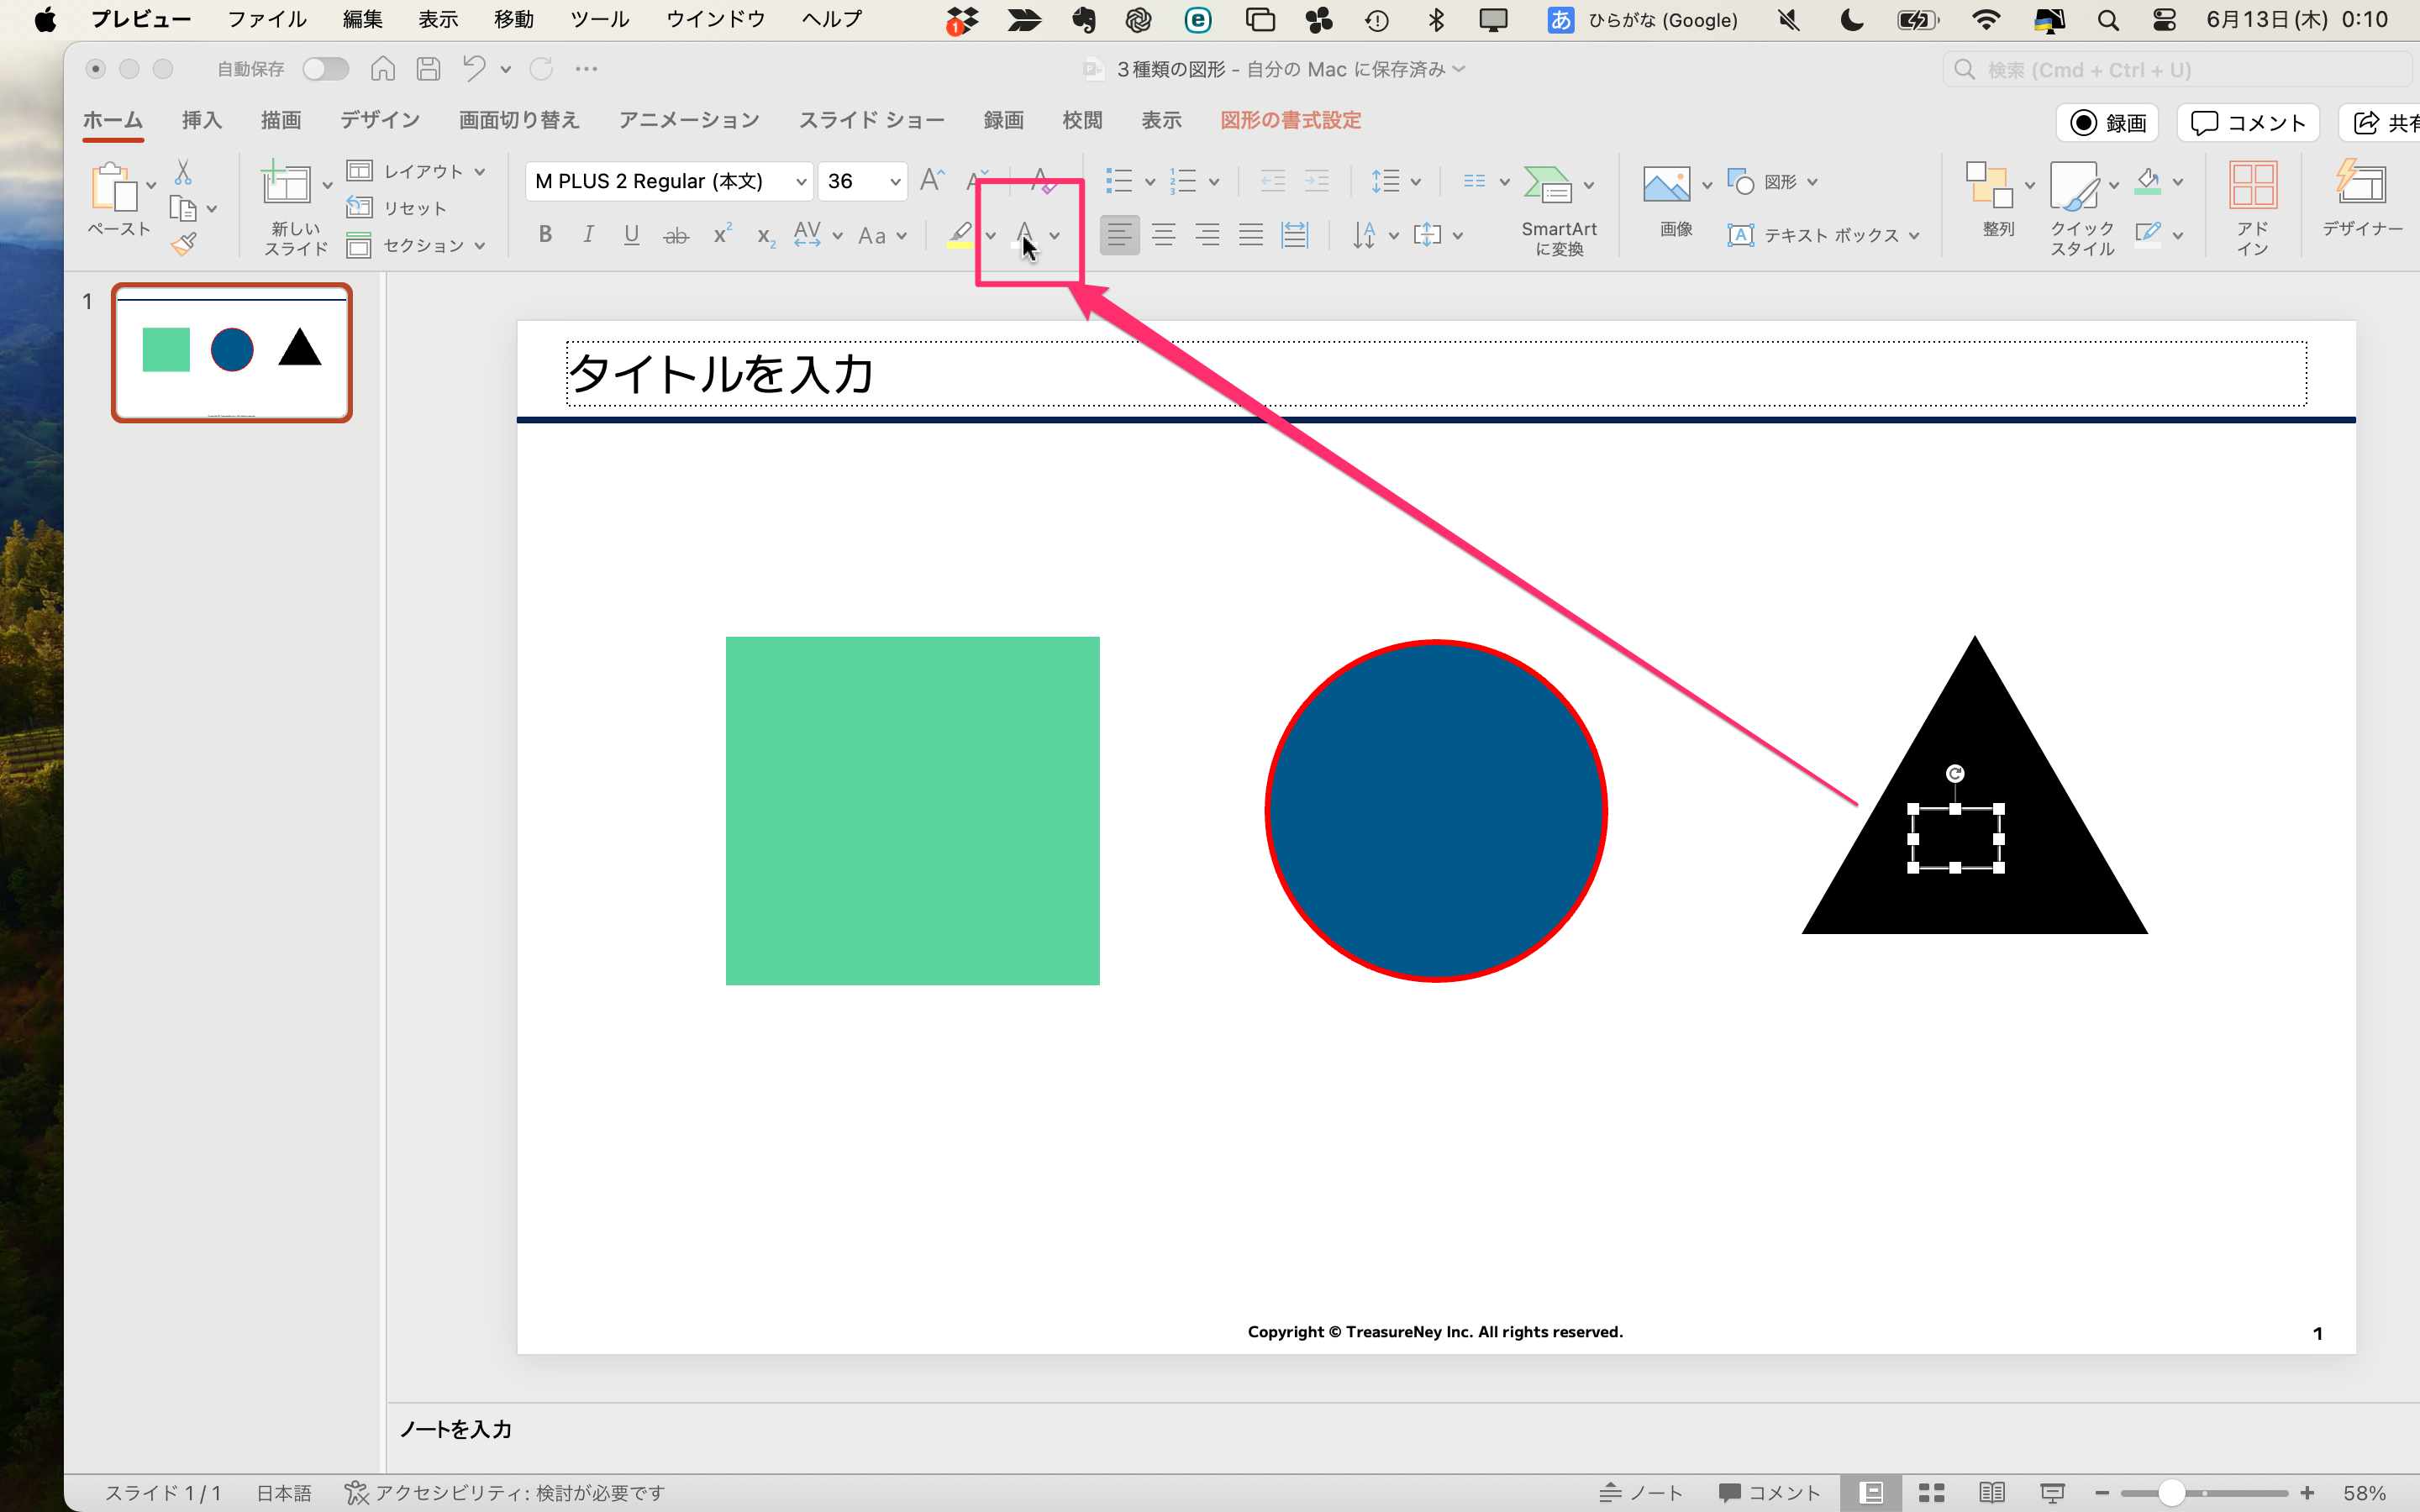The image size is (2420, 1512).
Task: Click the Increase Indent icon
Action: point(1317,181)
